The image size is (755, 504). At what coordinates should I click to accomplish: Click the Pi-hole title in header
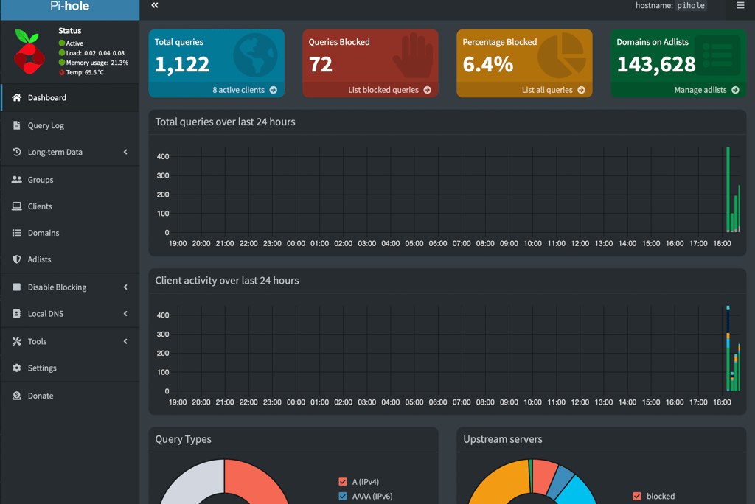(x=70, y=6)
